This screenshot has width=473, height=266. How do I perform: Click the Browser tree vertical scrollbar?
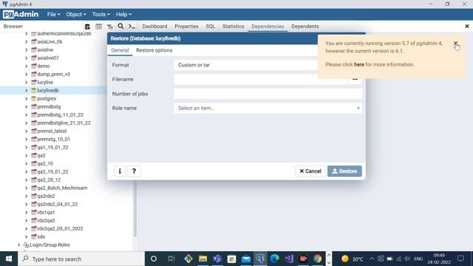(135, 208)
